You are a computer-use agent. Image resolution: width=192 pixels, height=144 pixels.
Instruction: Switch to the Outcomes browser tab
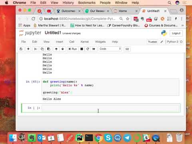click(x=68, y=11)
